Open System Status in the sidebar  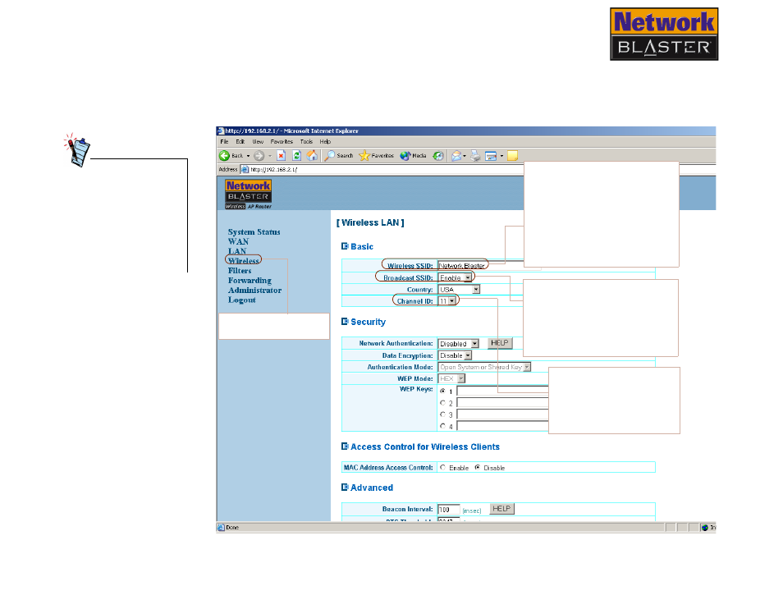254,232
